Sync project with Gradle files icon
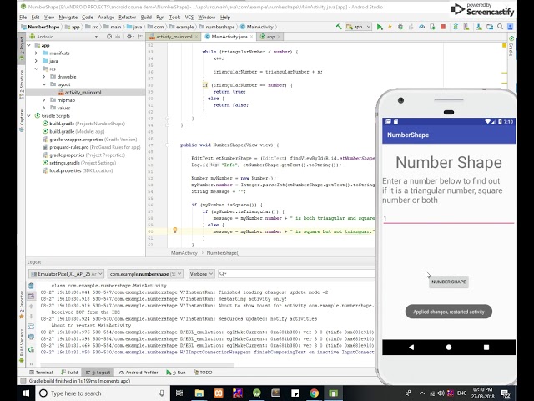The width and height of the screenshot is (534, 401). [x=456, y=27]
